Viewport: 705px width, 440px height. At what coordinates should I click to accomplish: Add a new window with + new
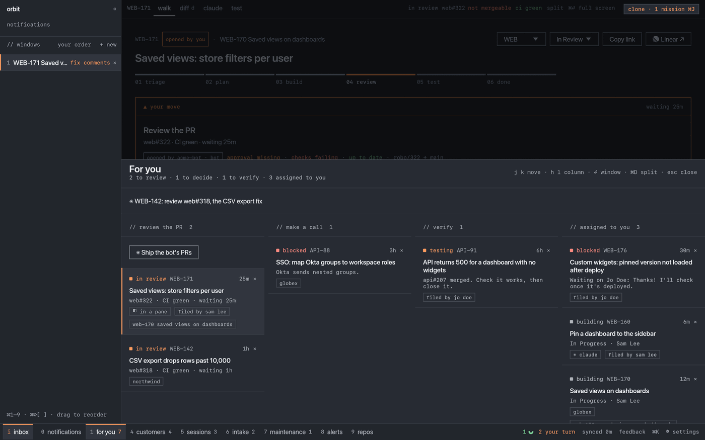click(x=108, y=45)
